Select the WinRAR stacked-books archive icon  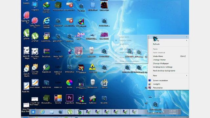pyautogui.click(x=47, y=53)
